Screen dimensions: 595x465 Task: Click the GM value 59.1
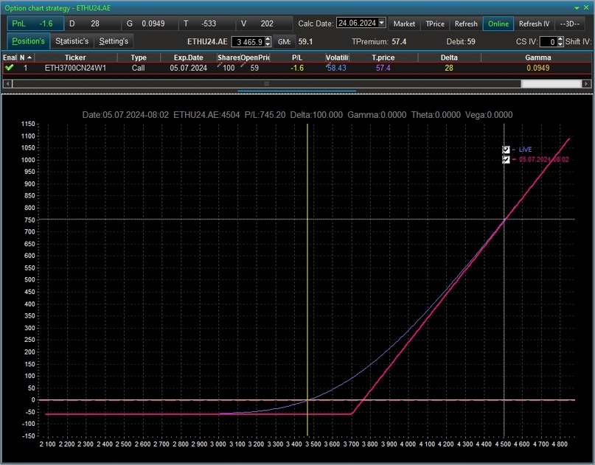pos(305,42)
